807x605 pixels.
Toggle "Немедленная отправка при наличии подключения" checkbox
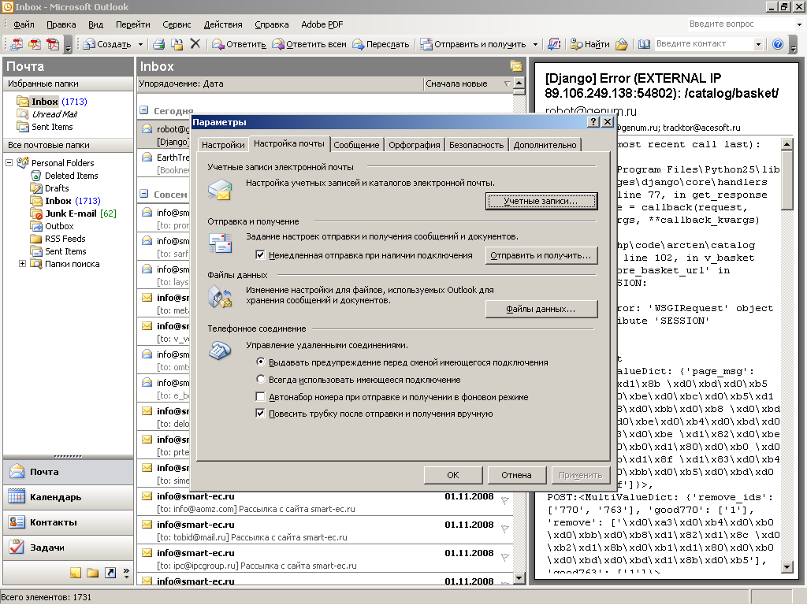click(x=261, y=255)
